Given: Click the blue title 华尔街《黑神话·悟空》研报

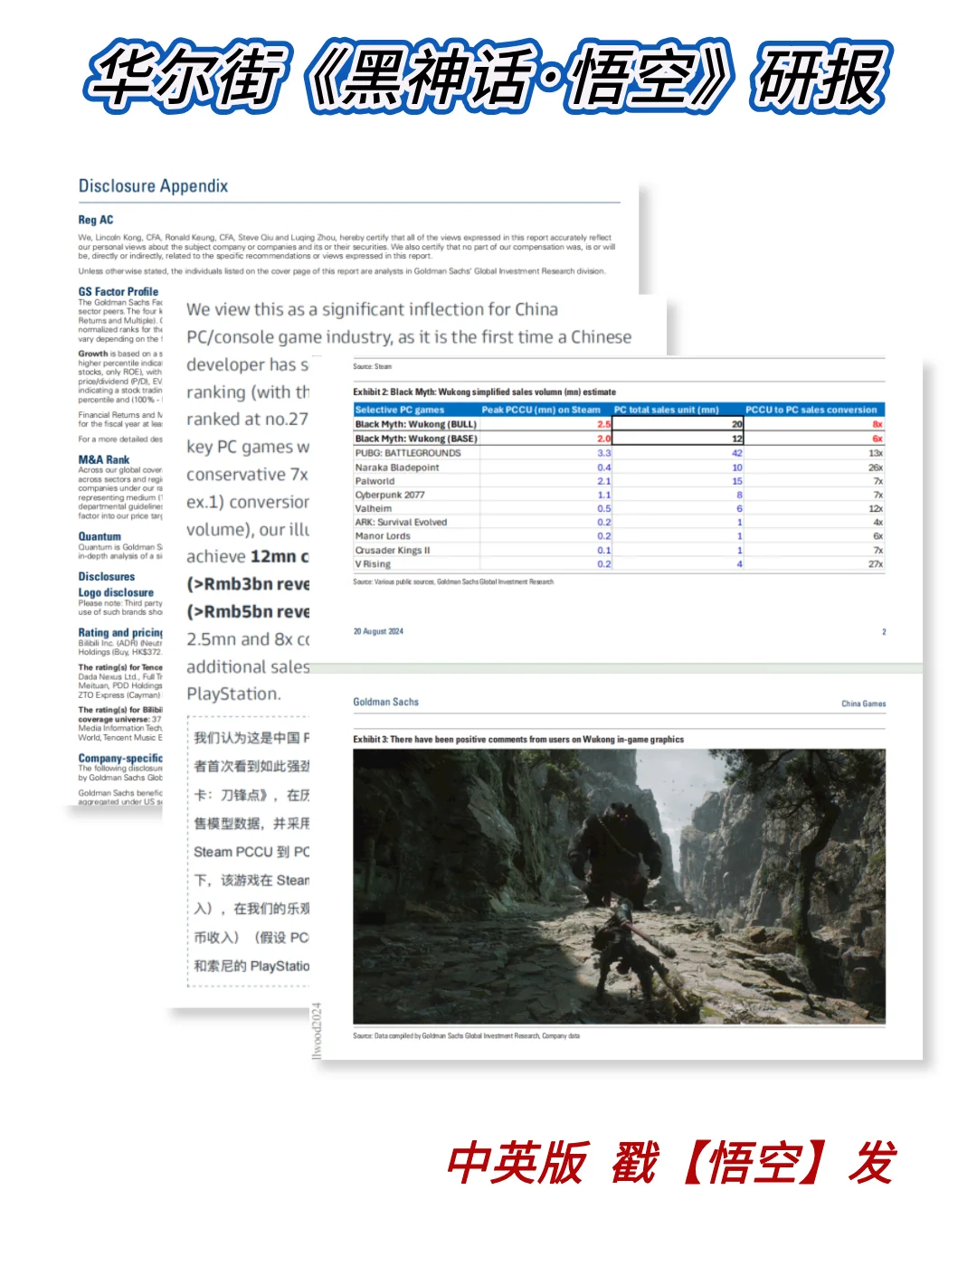Looking at the screenshot, I should 488,77.
